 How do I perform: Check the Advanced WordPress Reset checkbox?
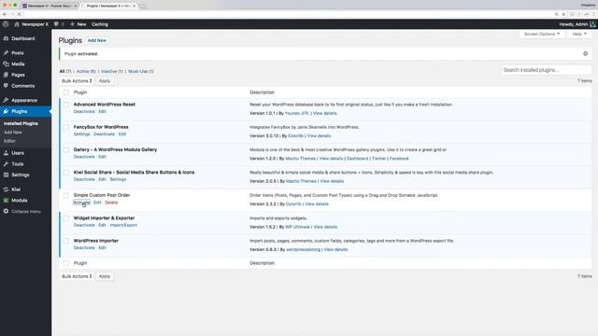click(66, 105)
